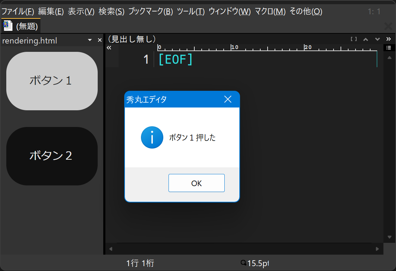
Task: Open the 表示(V) menu
Action: click(81, 11)
